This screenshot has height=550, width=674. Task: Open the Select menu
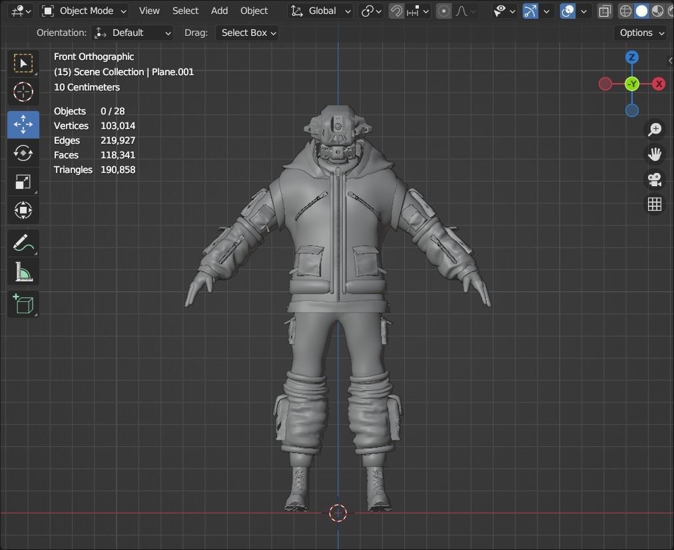point(185,11)
